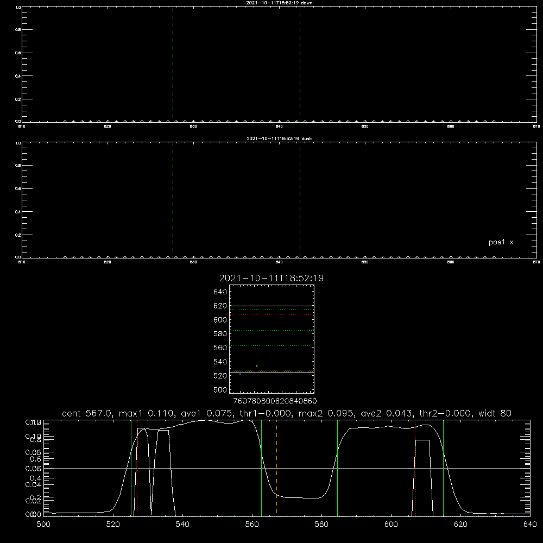
Task: Click the "540" tick label on bottom x-axis
Action: click(x=182, y=525)
